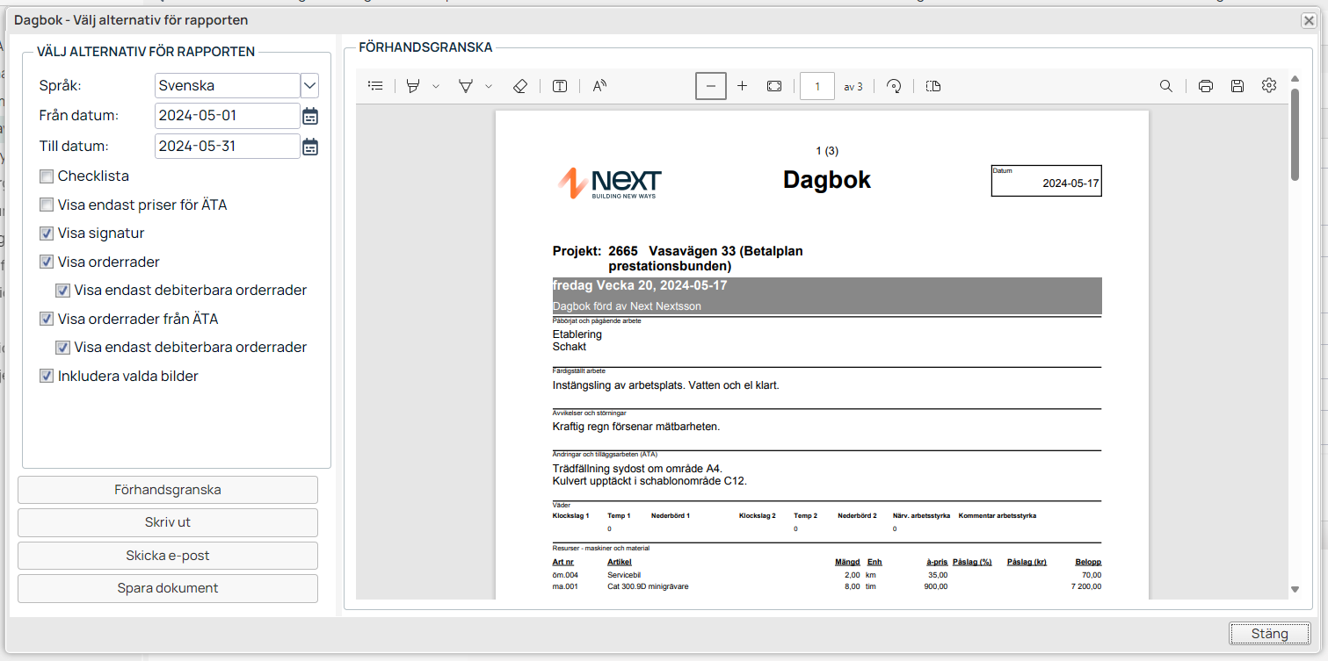The width and height of the screenshot is (1328, 661).
Task: Click the Servicebil article row
Action: click(826, 575)
